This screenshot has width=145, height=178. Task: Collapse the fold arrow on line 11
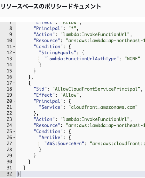14,47
